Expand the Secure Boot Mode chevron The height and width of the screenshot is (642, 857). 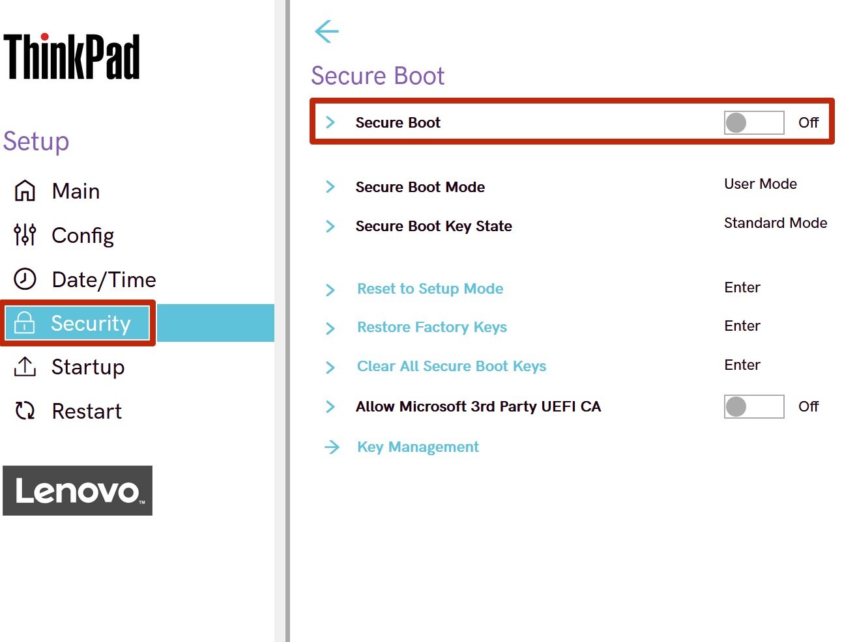tap(330, 187)
